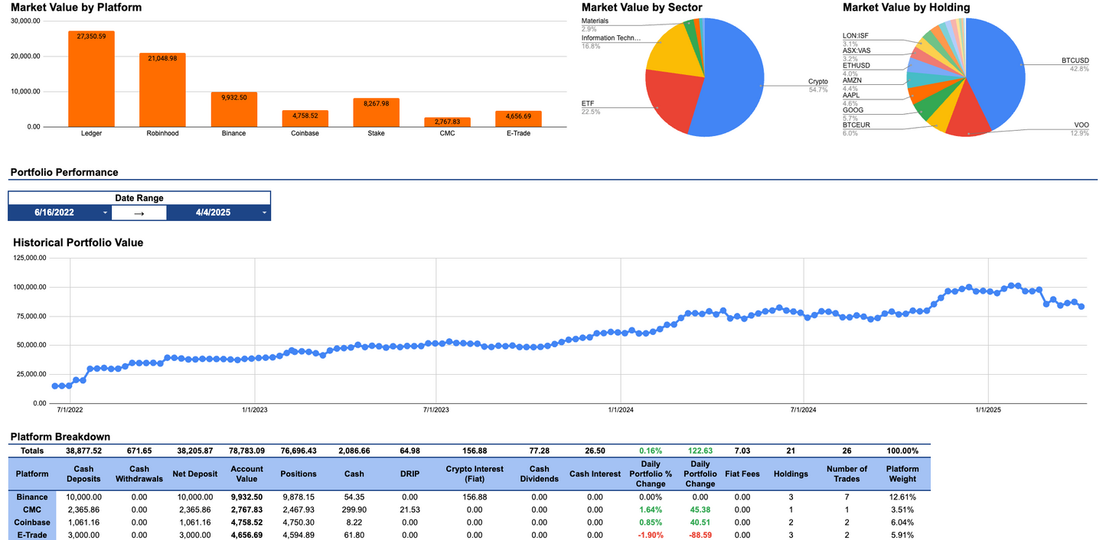Select Coinbase positions value 4,750.30

299,522
